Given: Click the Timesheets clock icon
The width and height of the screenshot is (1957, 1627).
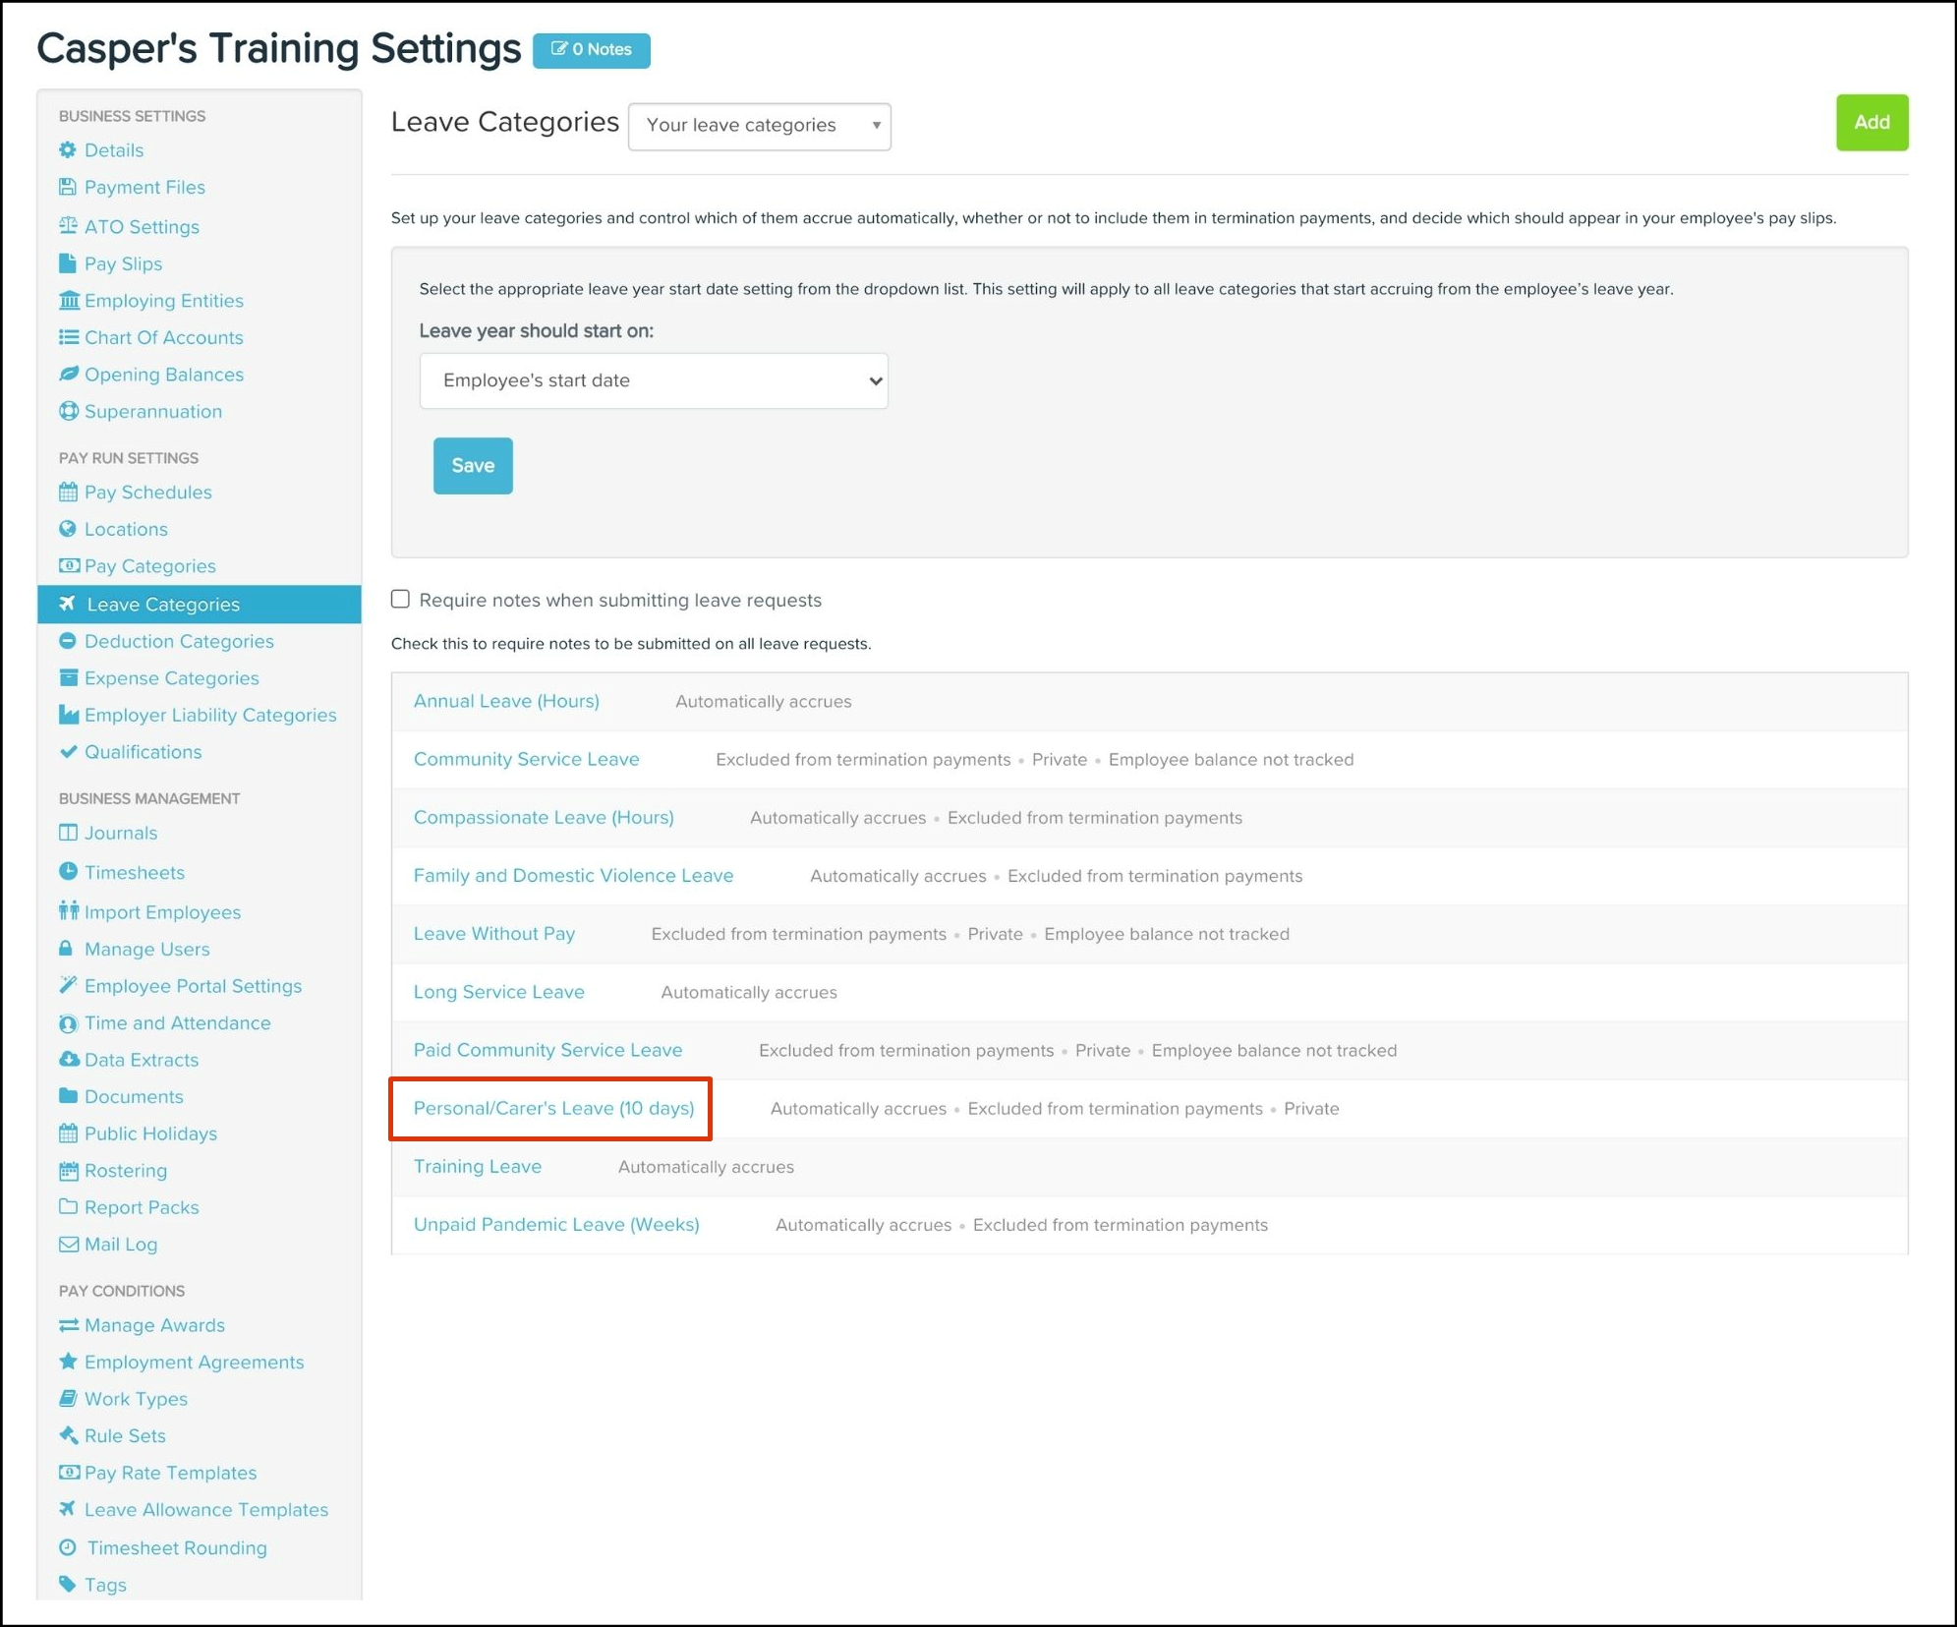Looking at the screenshot, I should pos(68,872).
